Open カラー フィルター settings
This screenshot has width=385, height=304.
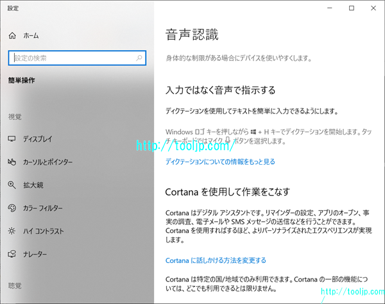click(43, 208)
